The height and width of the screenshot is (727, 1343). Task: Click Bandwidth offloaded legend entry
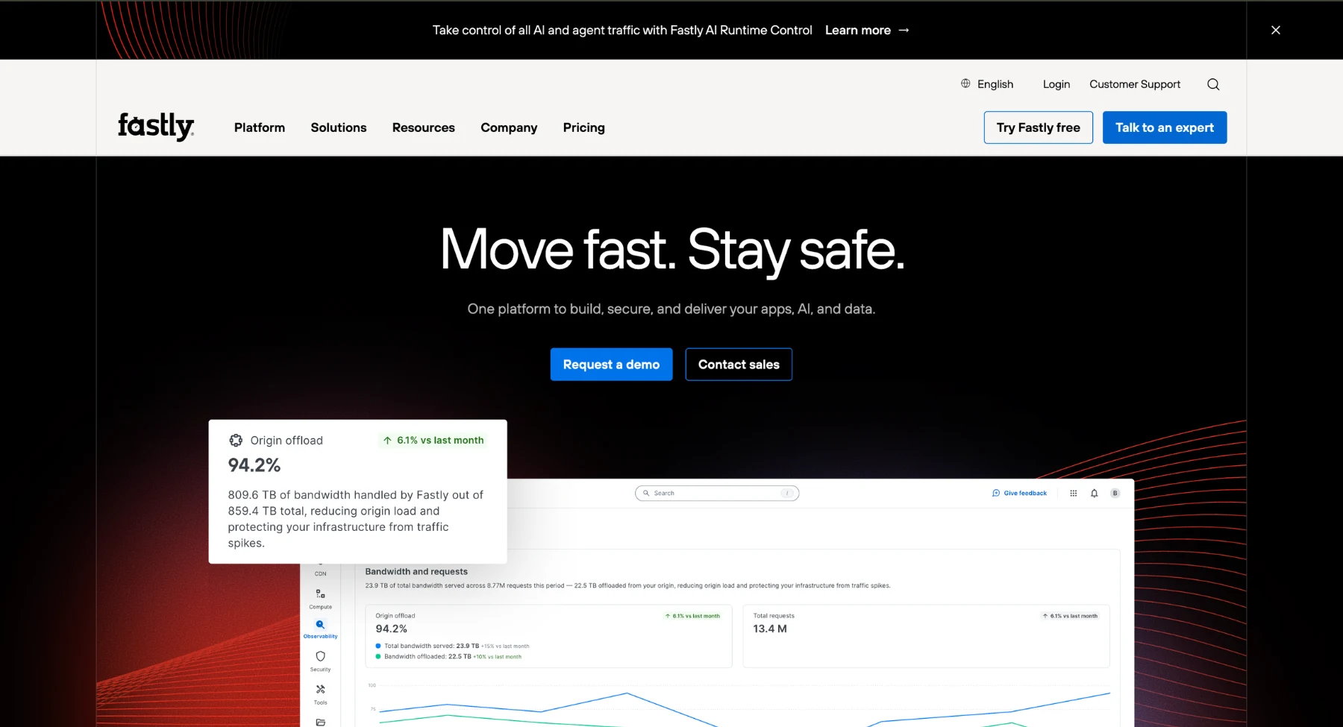coord(448,657)
